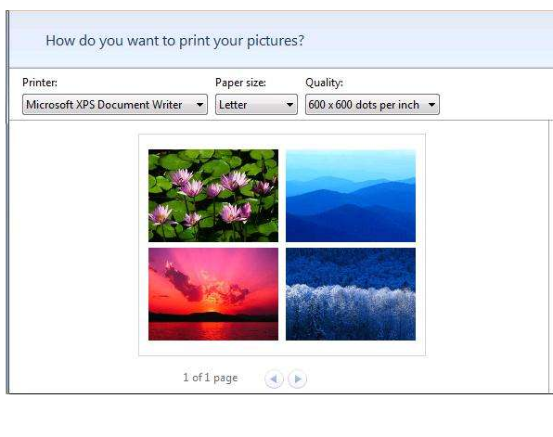
Task: Open the Printer dropdown showing Microsoft XPS Document Writer
Action: [115, 105]
